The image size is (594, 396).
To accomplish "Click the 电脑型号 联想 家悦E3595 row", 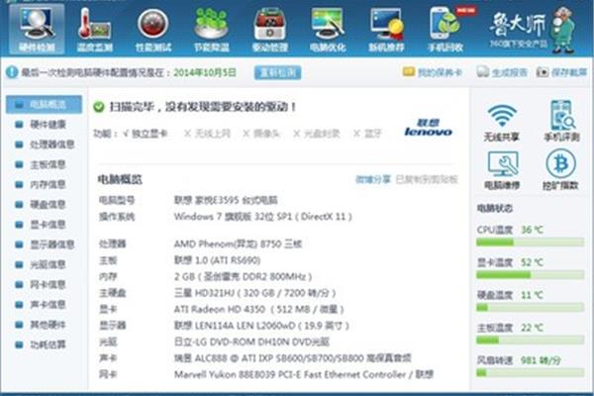I will 188,200.
